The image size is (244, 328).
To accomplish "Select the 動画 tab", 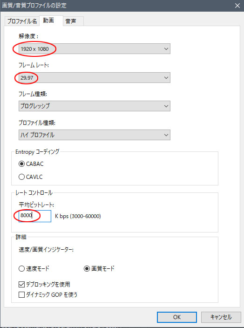I will [51, 20].
